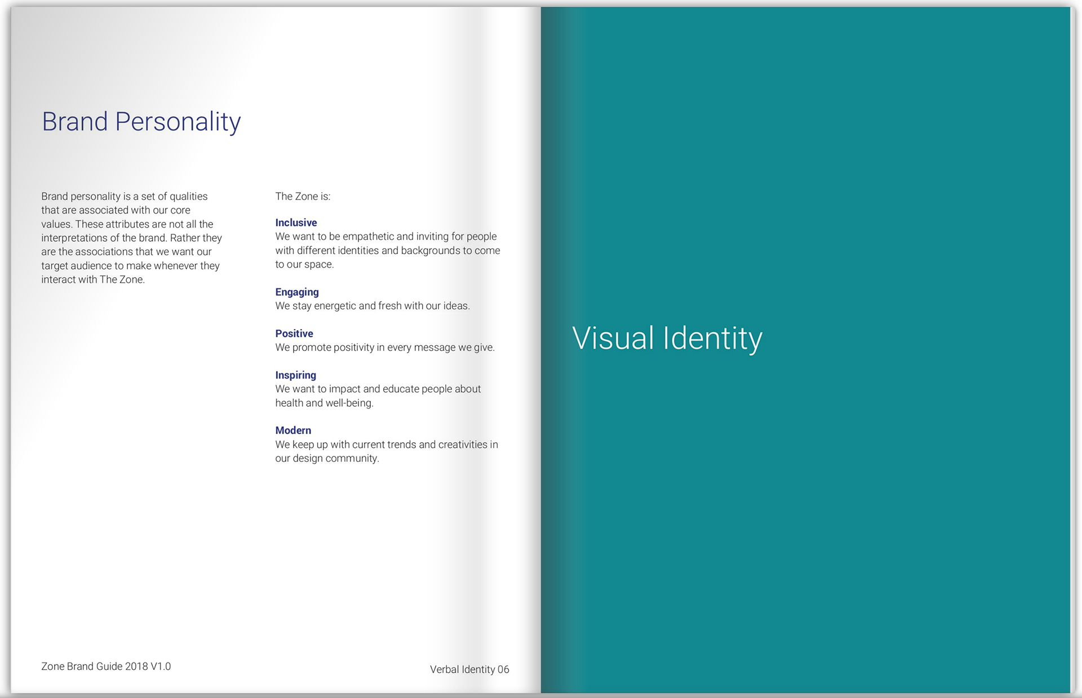Click the 'interact with The Zone.' line
The height and width of the screenshot is (698, 1082).
pyautogui.click(x=93, y=279)
